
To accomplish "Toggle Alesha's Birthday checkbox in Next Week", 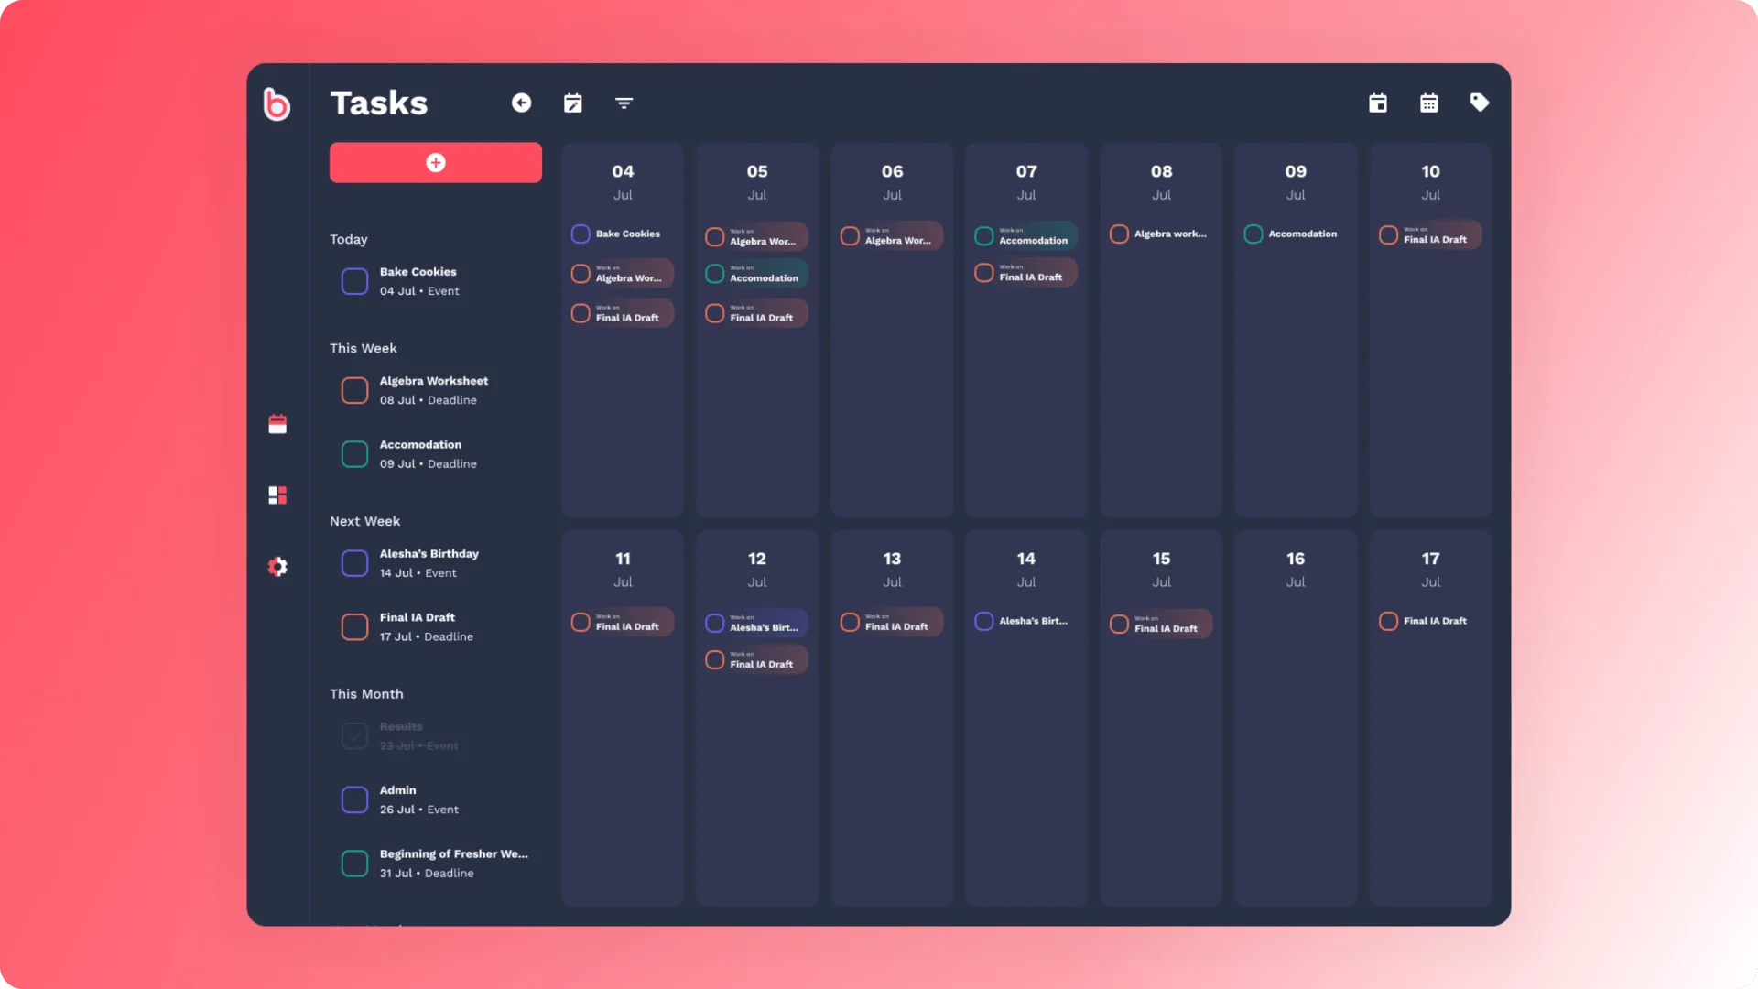I will click(x=354, y=563).
